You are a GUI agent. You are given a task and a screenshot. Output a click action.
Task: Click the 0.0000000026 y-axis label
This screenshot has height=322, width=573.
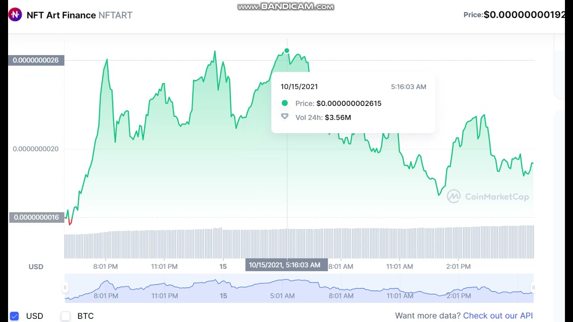36,60
